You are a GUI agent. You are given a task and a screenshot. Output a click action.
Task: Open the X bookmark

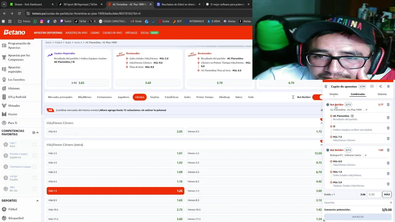(x=92, y=21)
